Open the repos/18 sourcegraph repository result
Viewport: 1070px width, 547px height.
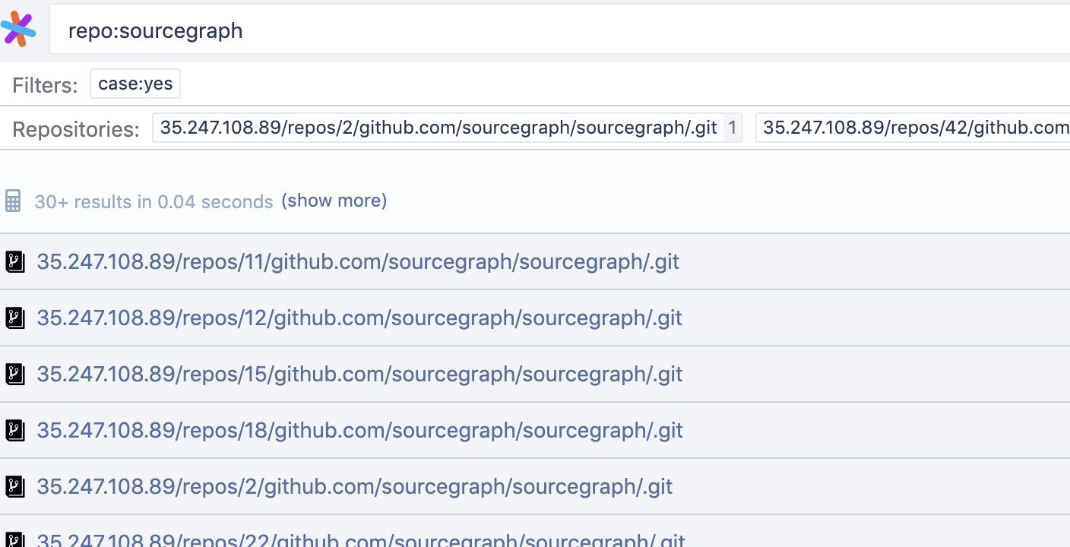(x=359, y=430)
